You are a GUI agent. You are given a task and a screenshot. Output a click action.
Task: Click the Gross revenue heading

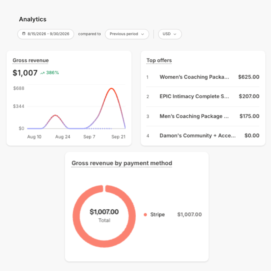[30, 61]
